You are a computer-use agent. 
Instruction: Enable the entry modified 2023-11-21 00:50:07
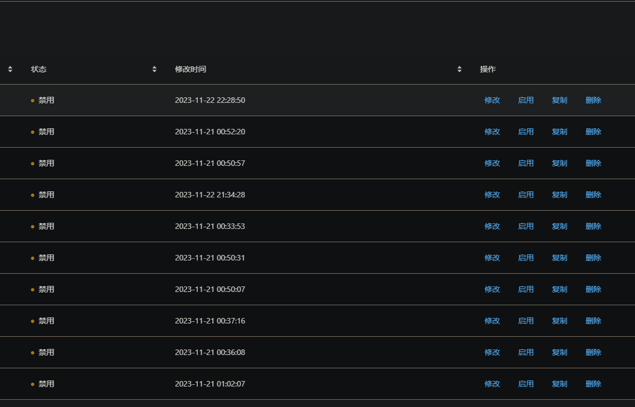[526, 289]
